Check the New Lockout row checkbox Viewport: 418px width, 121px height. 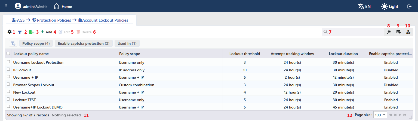coord(8,92)
